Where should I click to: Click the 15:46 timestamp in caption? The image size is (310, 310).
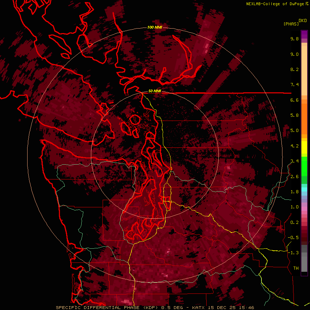tap(247, 308)
